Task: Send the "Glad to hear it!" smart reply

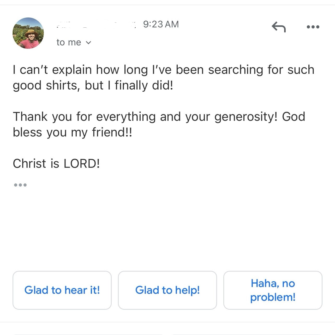Action: 62,290
